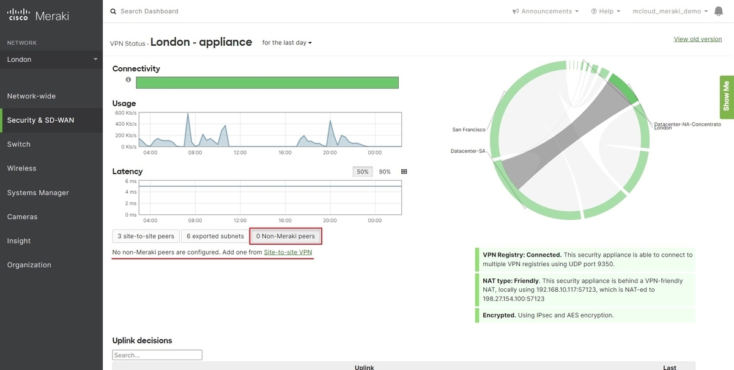Viewport: 734px width, 370px height.
Task: Click the Usage graph
Action: (270, 129)
